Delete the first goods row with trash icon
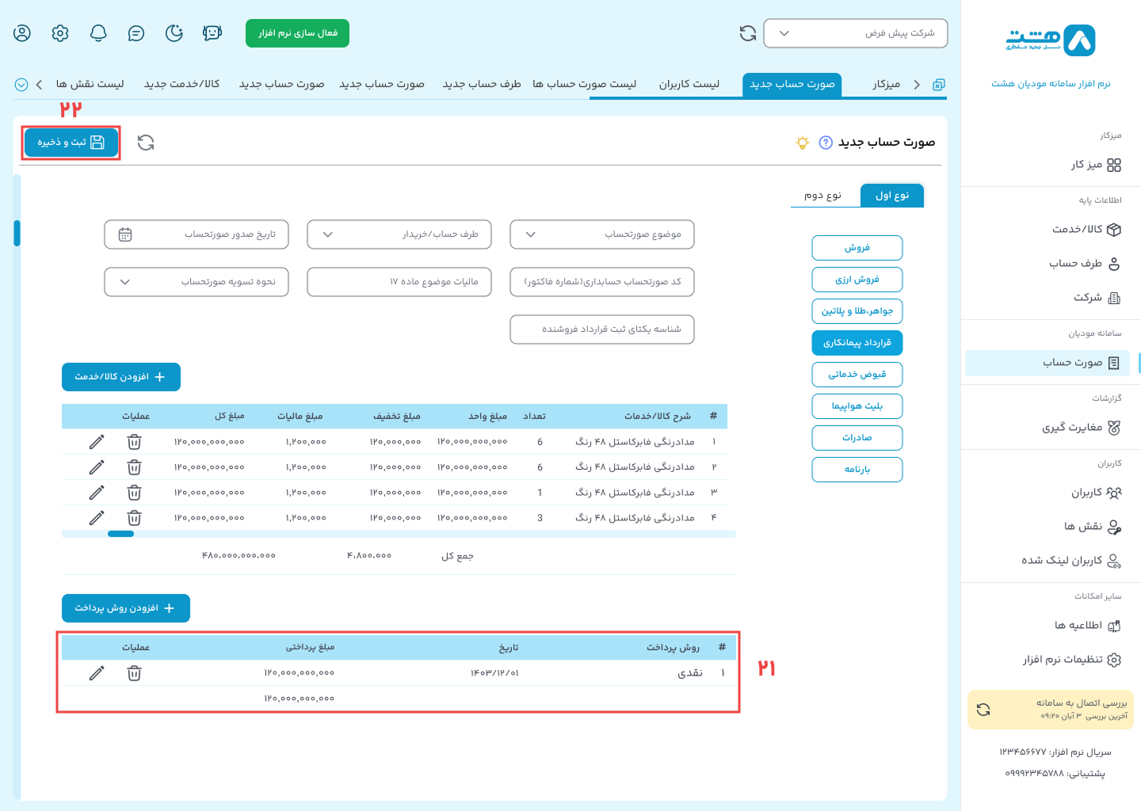This screenshot has height=811, width=1141. (x=135, y=442)
